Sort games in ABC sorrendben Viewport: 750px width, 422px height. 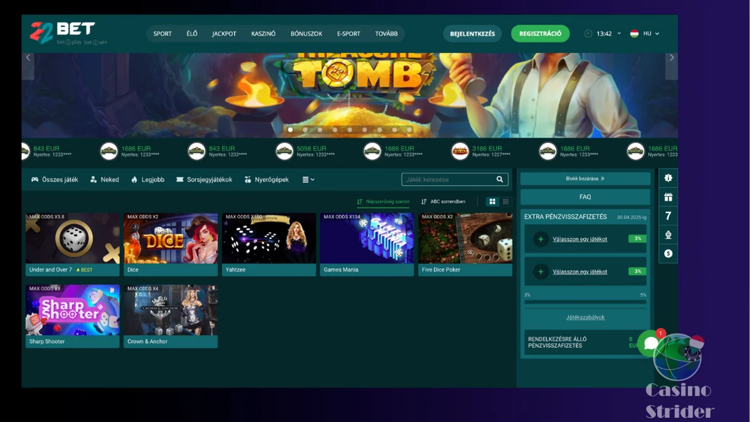443,201
